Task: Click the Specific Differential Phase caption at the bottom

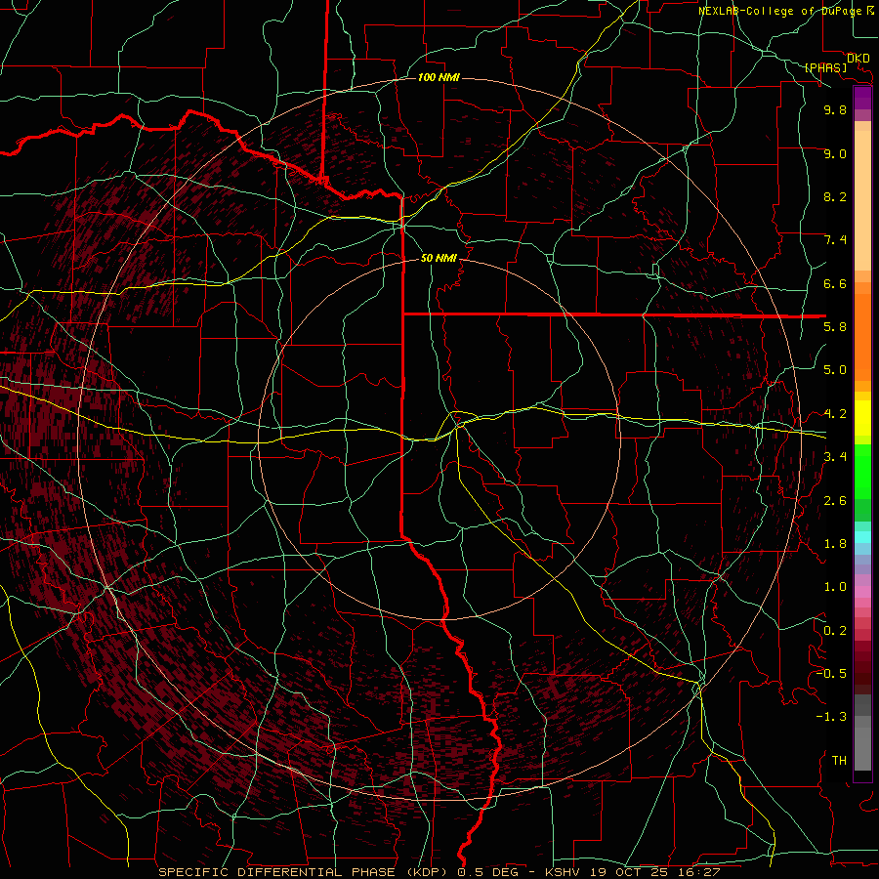Action: point(439,872)
